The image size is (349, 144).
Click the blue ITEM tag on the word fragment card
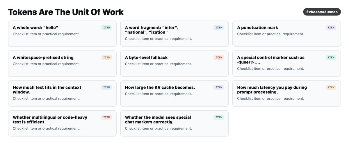click(x=219, y=28)
